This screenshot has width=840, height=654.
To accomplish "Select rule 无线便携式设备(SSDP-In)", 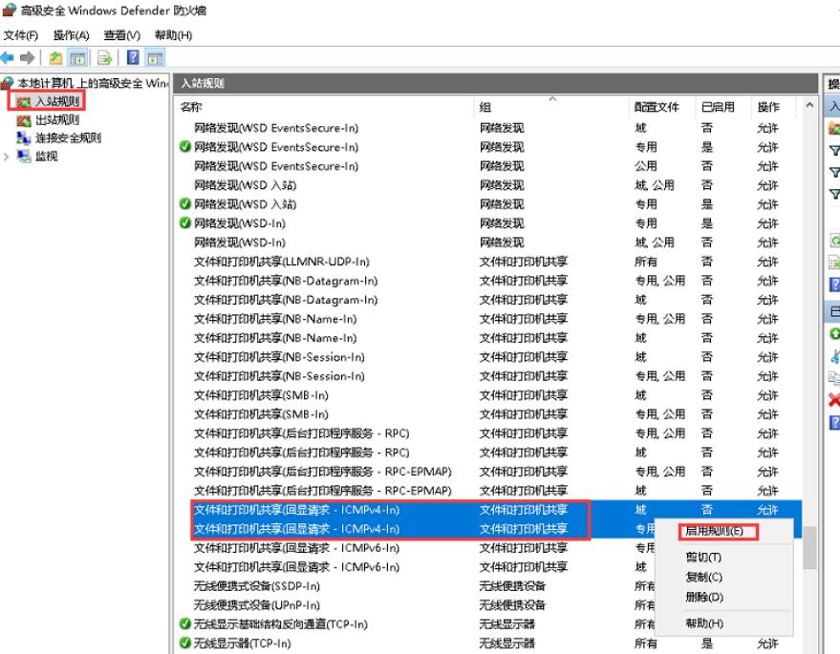I will [257, 586].
